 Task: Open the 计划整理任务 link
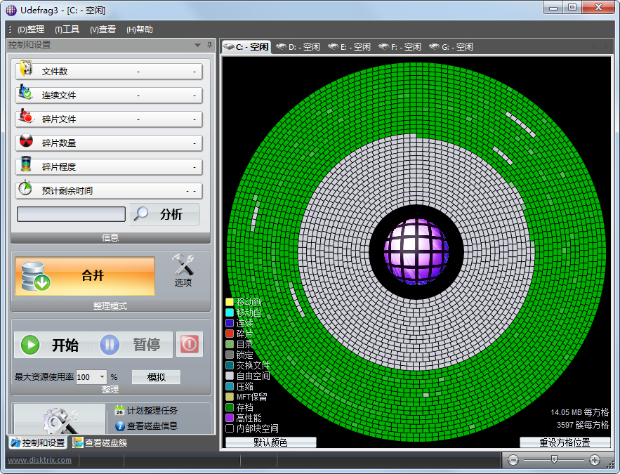152,410
